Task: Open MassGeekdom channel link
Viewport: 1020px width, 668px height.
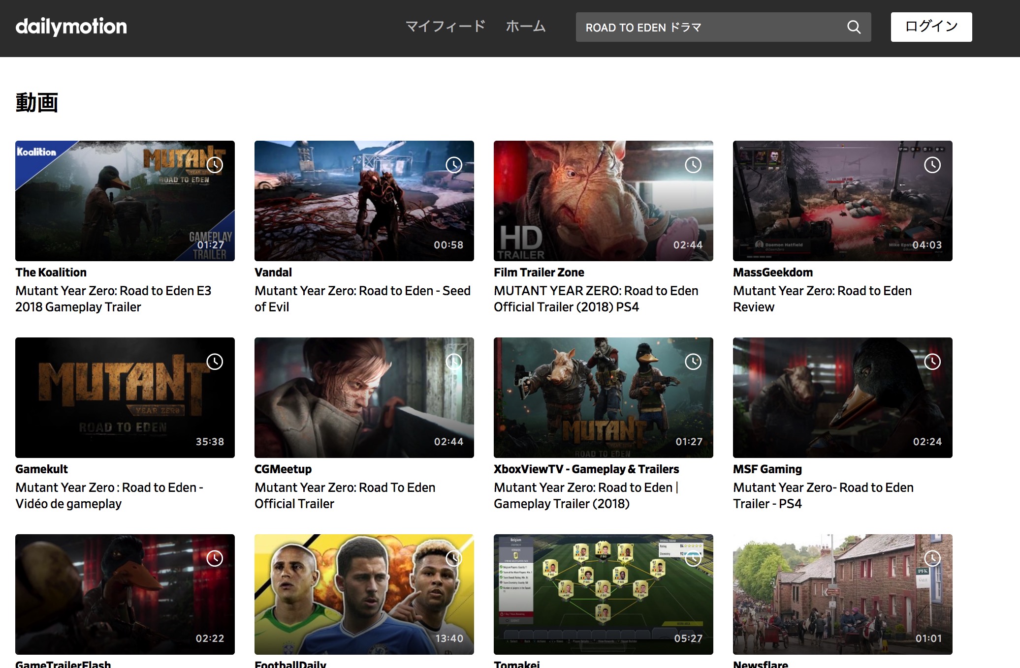Action: tap(773, 273)
